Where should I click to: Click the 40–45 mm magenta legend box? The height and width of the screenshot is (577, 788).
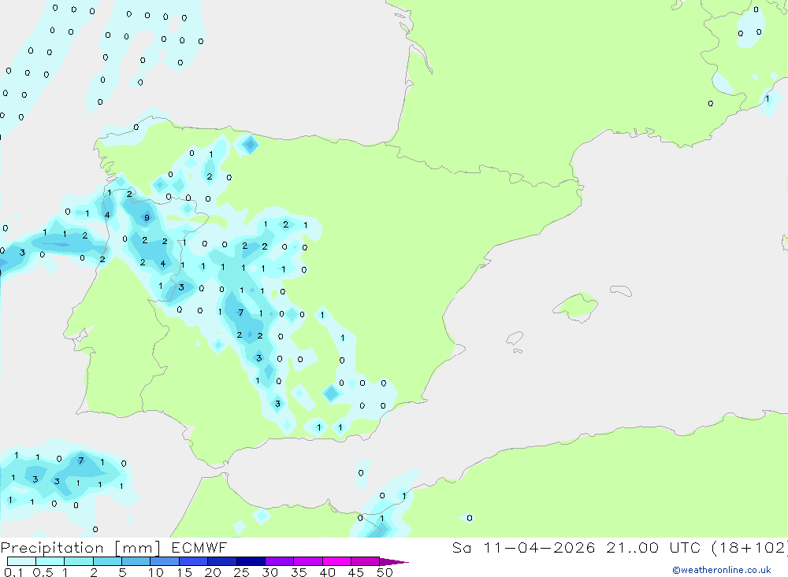tap(336, 561)
